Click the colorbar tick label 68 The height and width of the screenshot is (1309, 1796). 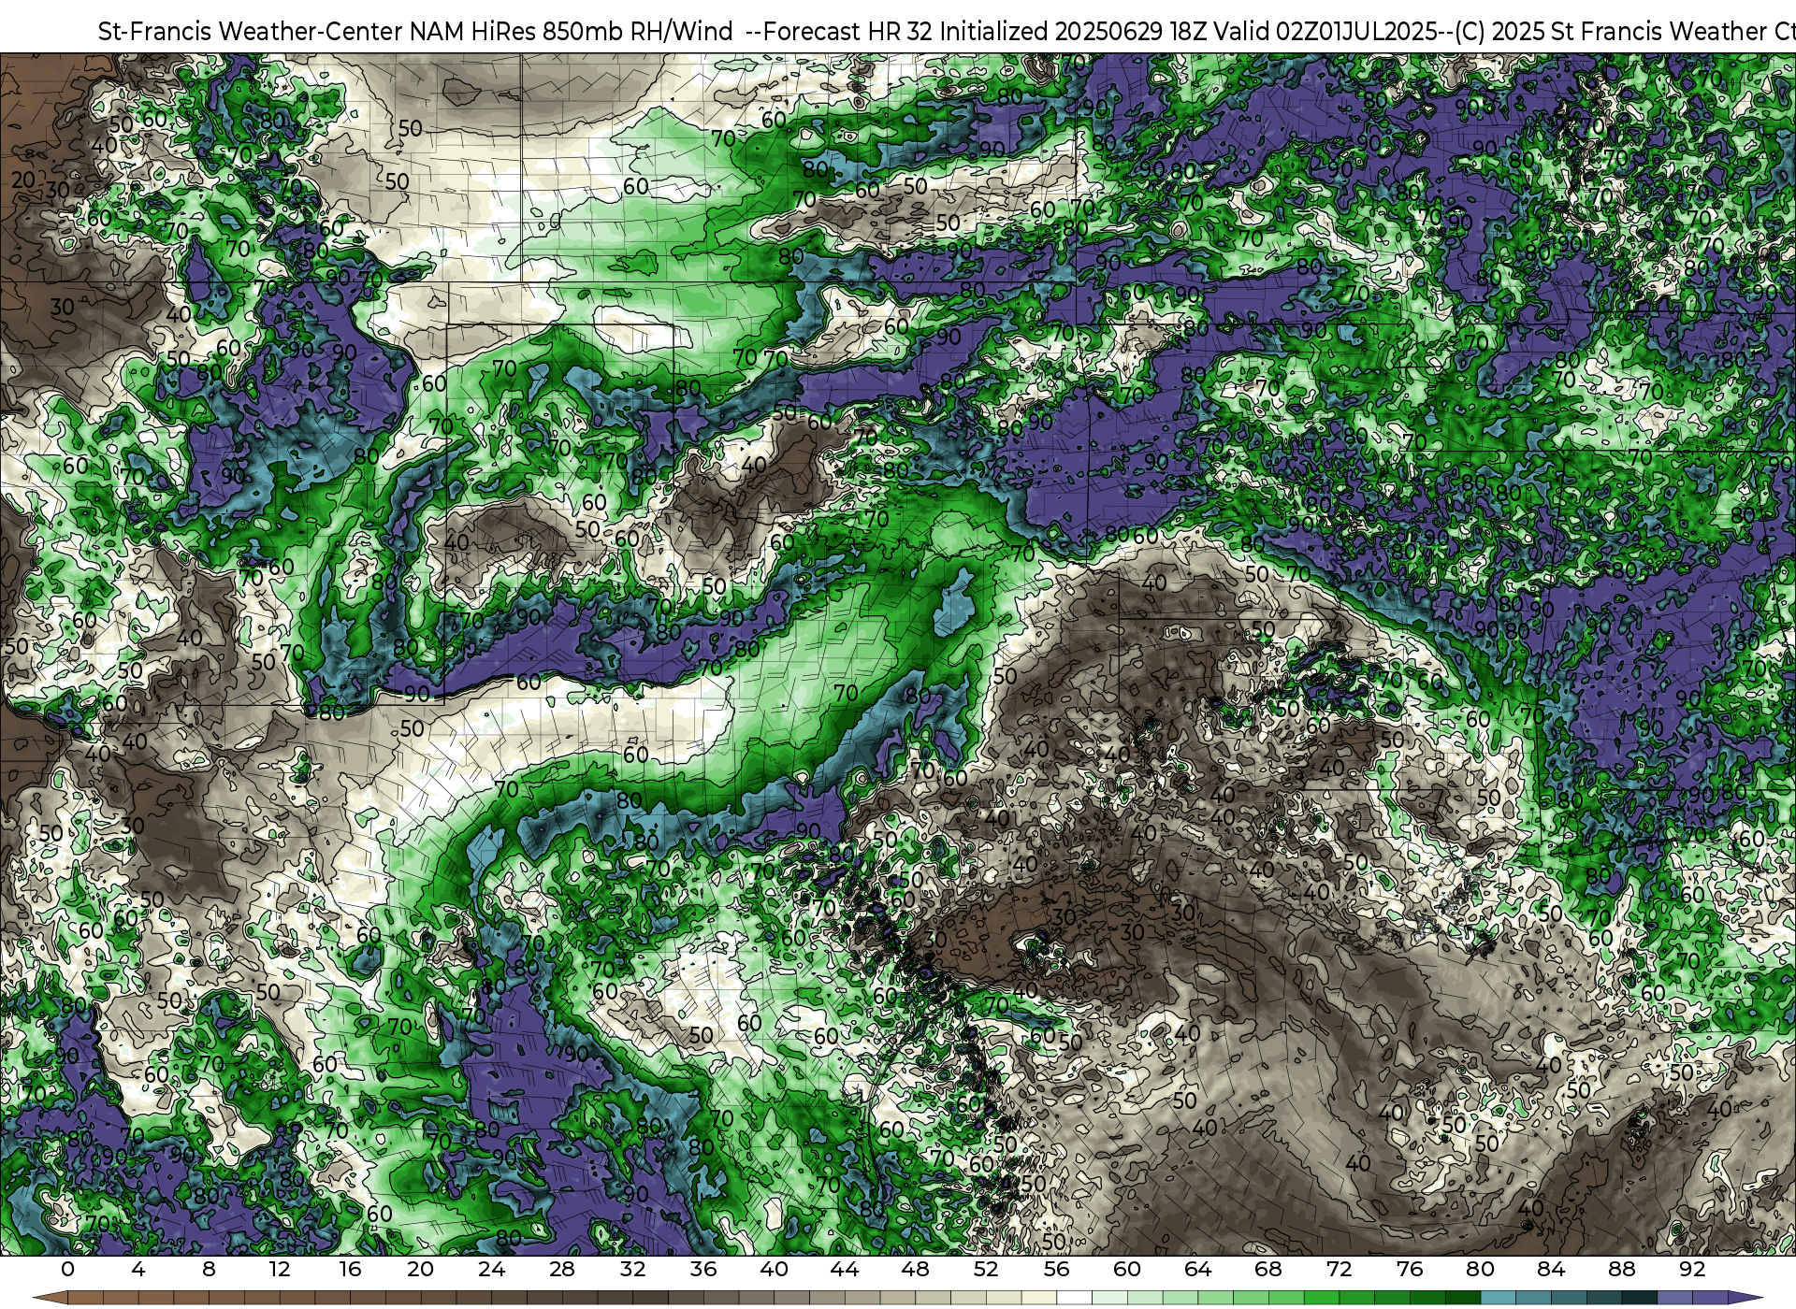point(1268,1269)
